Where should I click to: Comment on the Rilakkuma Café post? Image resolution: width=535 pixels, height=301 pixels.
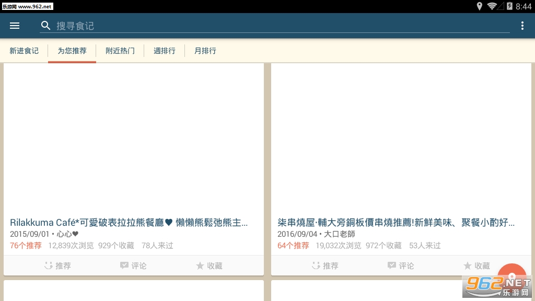133,265
